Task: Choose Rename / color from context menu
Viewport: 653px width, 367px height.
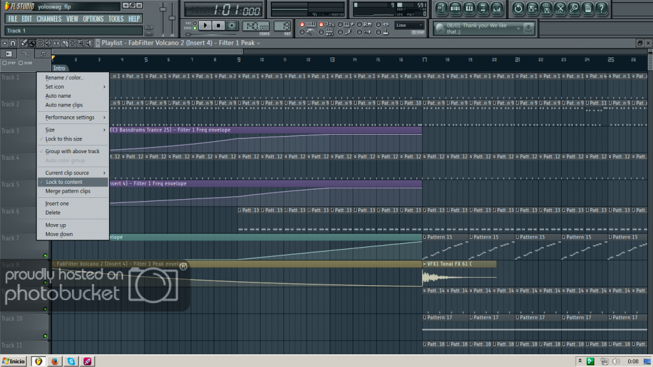Action: [64, 78]
